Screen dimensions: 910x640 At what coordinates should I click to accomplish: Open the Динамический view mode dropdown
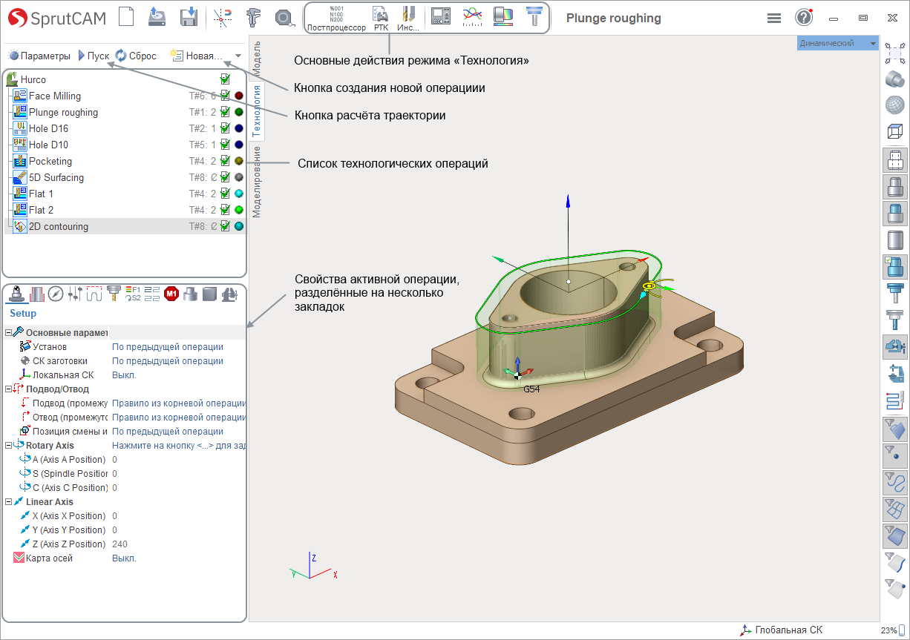(838, 43)
